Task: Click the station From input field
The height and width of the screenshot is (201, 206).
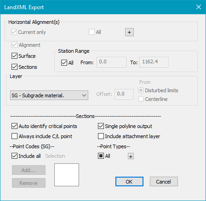Action: coord(111,62)
